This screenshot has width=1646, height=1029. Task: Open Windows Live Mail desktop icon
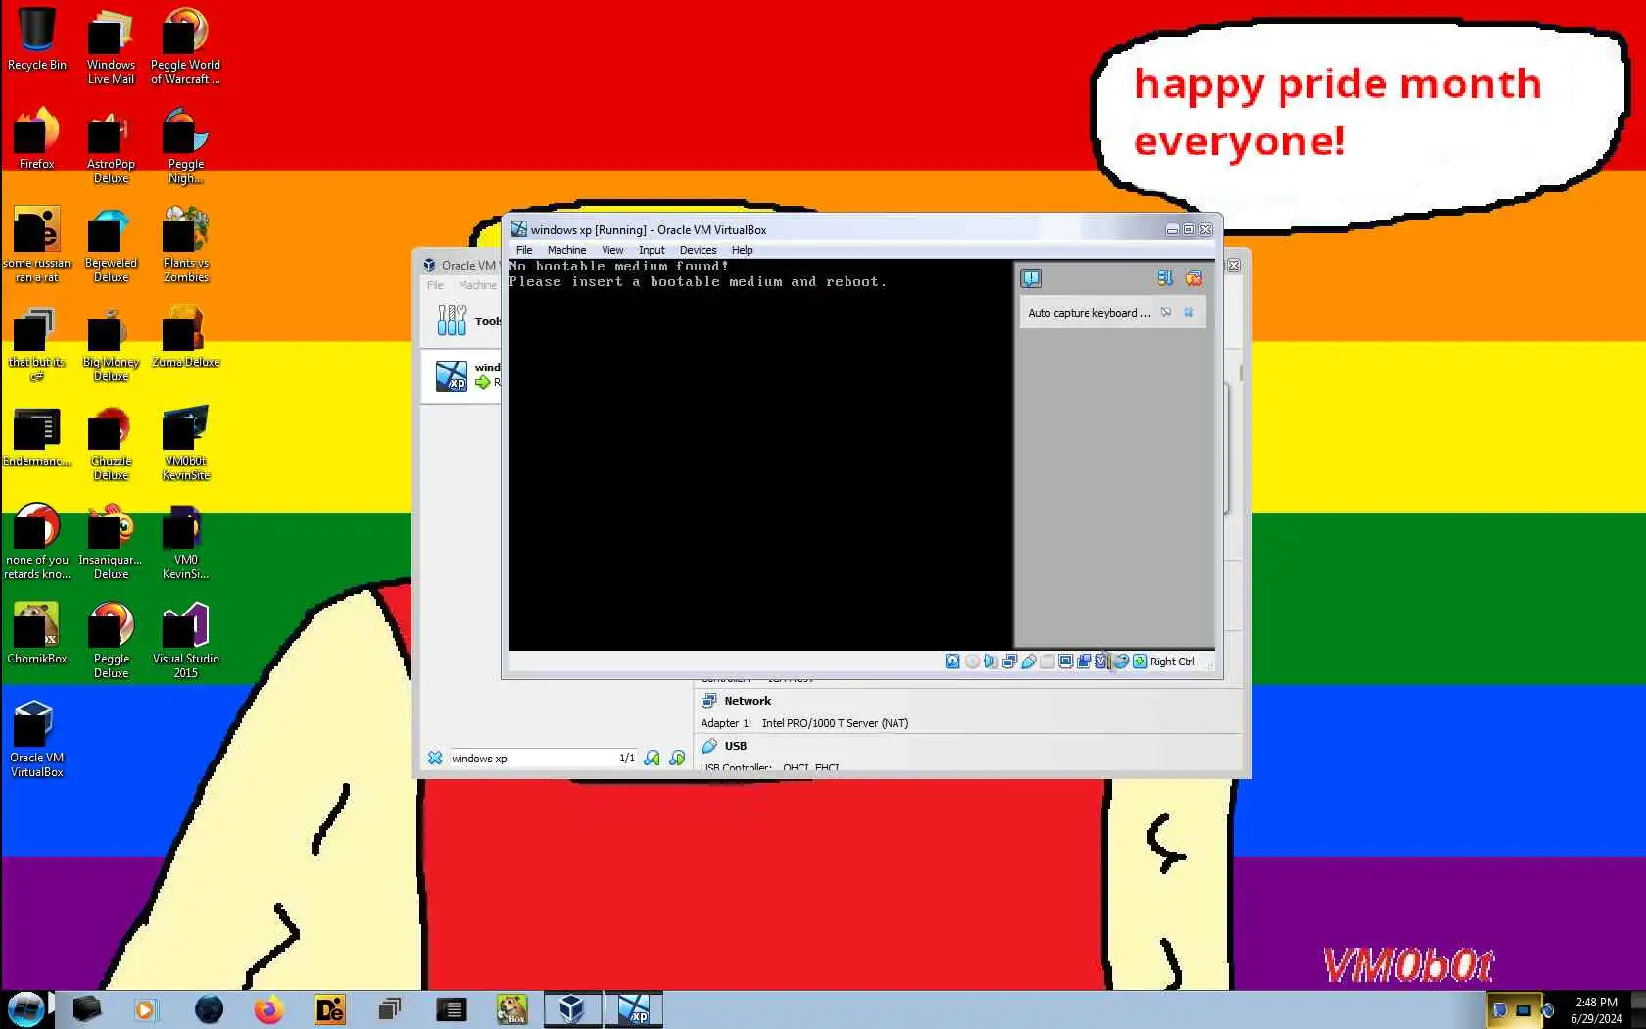[111, 46]
